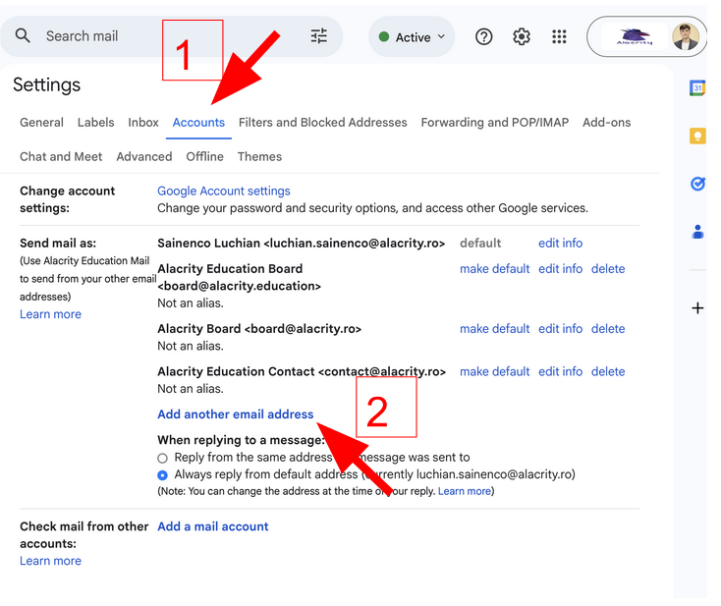Switch to the Add-ons tab

click(x=606, y=123)
